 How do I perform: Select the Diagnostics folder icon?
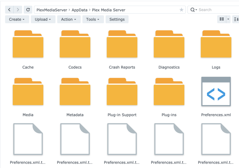click(169, 44)
